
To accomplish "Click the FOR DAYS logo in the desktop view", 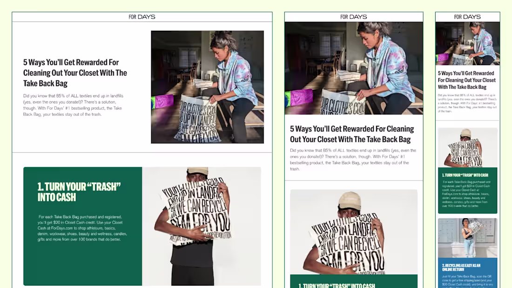I will click(x=142, y=16).
